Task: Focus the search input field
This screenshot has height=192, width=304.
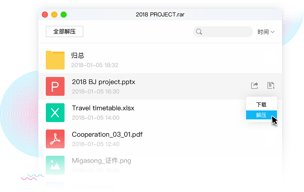Action: tap(227, 32)
